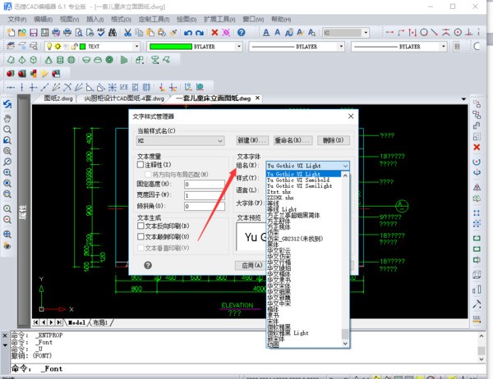Click the 新建 button in dialog
This screenshot has height=379, width=493.
[x=253, y=141]
